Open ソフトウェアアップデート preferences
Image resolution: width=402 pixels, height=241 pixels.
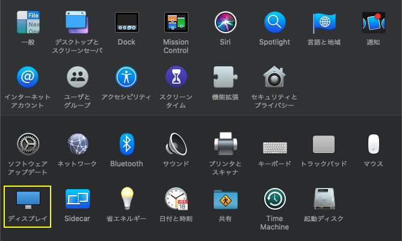click(x=28, y=144)
